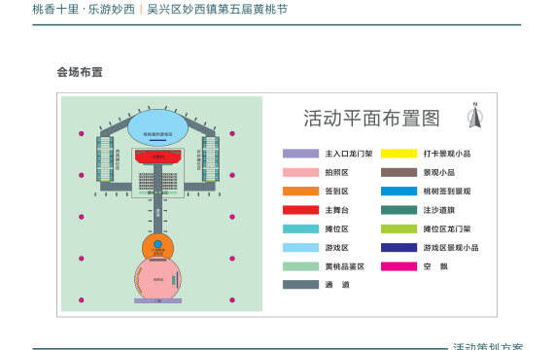Click the legend label 通道
The image size is (554, 350).
point(337,285)
